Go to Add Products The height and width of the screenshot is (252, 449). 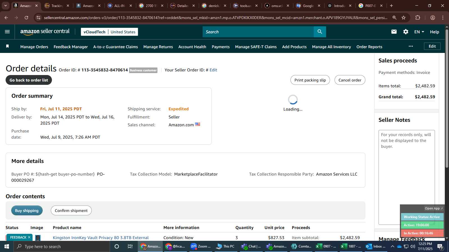[294, 47]
